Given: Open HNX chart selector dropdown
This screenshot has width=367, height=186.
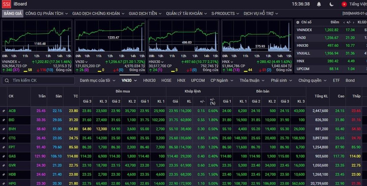Looking at the screenshot, I should [x=227, y=62].
